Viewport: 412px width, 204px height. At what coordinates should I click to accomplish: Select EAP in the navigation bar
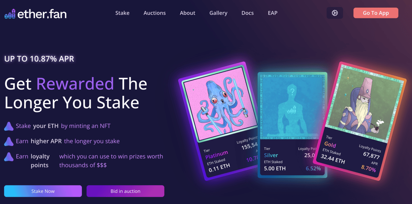273,13
